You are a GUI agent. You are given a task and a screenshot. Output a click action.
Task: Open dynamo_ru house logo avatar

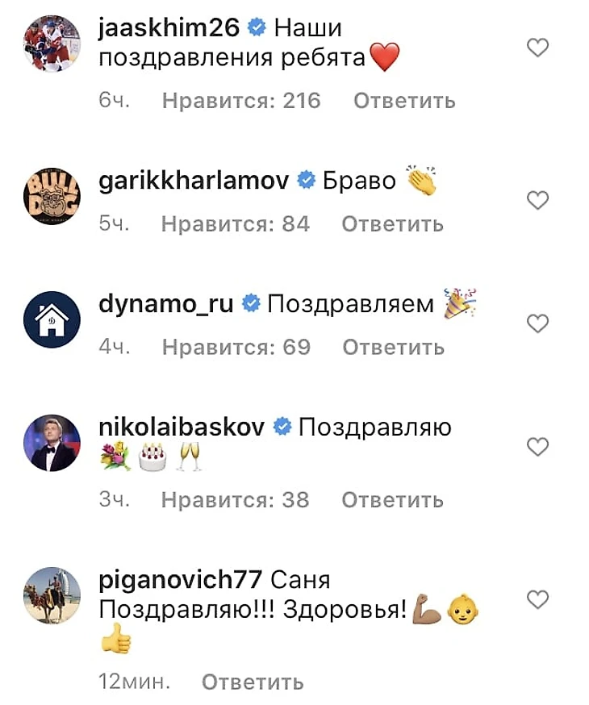tap(52, 319)
